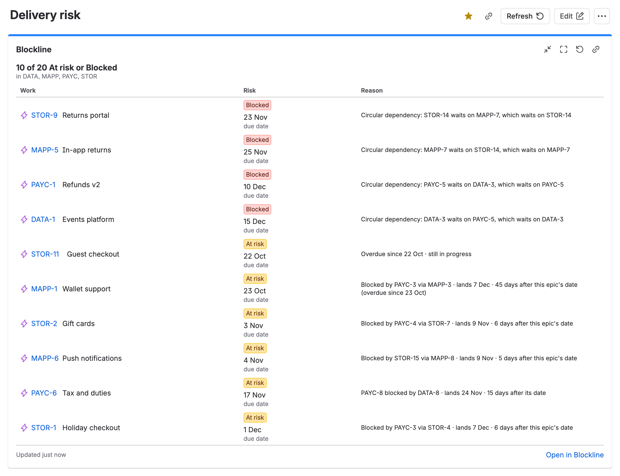Click the Risk column header

249,90
